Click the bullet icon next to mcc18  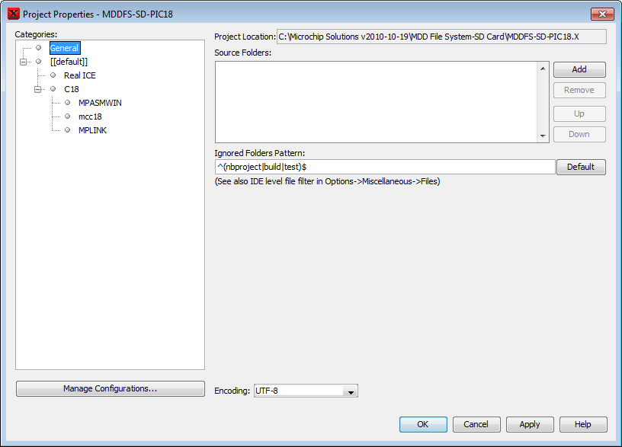pos(67,117)
